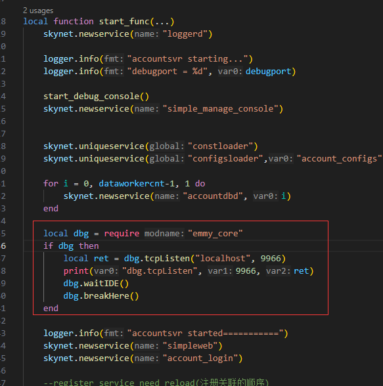The image size is (383, 386).
Task: Click the "modname:" inlay hint
Action: pyautogui.click(x=164, y=234)
